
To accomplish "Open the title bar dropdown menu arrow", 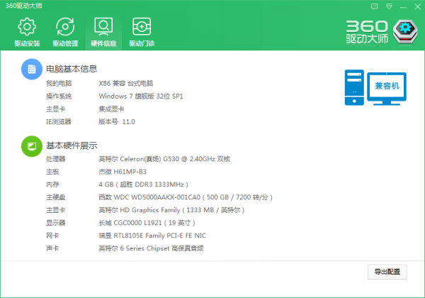I will click(x=389, y=6).
